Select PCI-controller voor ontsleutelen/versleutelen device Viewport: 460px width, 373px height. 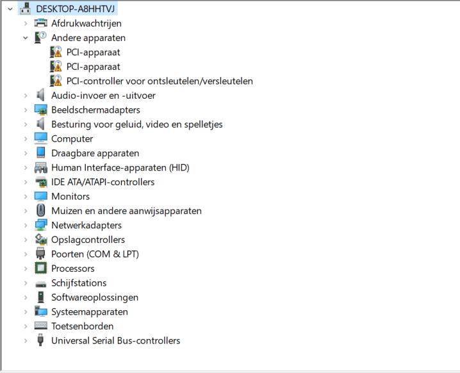tap(160, 81)
